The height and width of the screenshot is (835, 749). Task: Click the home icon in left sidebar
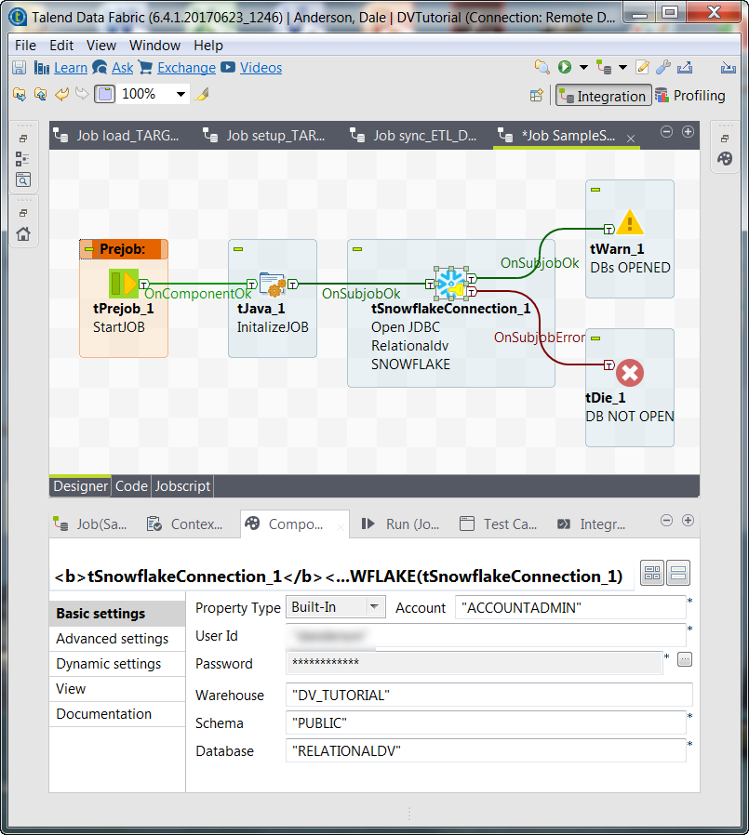[23, 233]
